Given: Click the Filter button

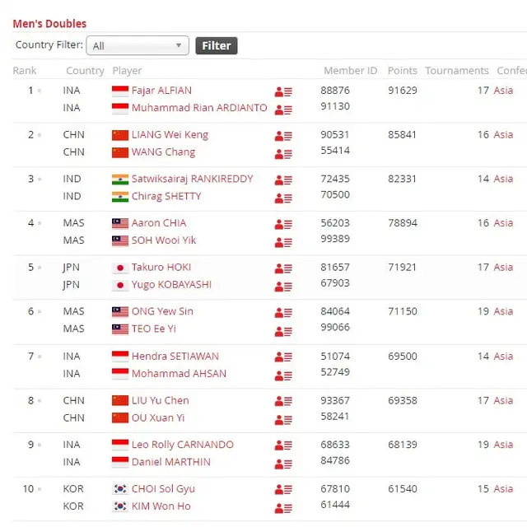Looking at the screenshot, I should pos(217,46).
